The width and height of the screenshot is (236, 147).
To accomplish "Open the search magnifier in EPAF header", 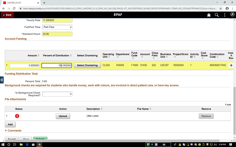I will point(216,15).
